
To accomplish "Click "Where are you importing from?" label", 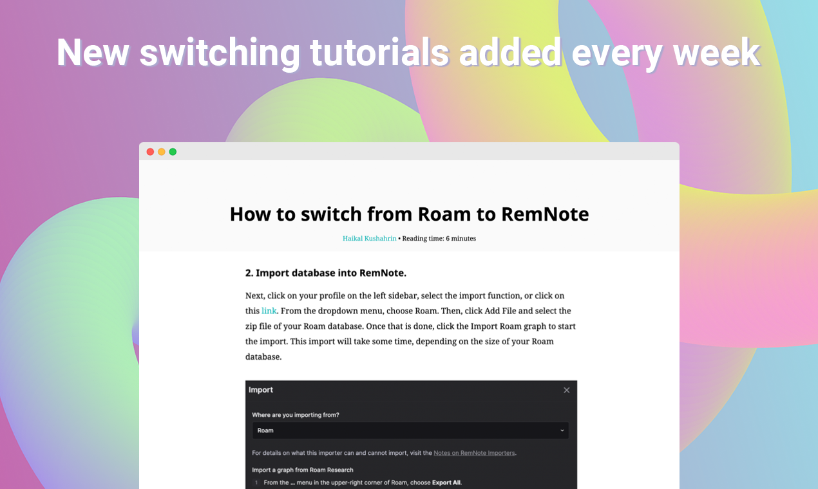I will point(296,415).
